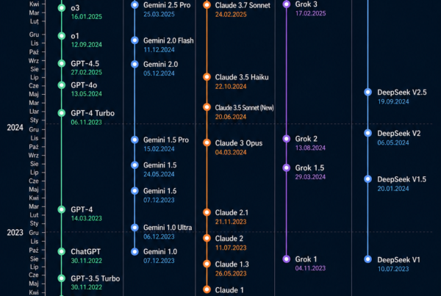Click the o3 timeline marker dot
Screen dimensions: 441x296
coord(61,8)
